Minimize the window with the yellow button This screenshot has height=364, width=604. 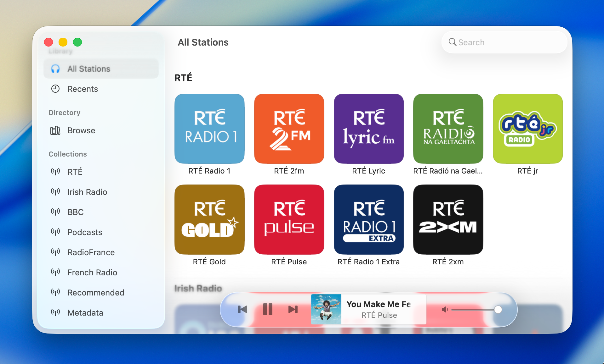(x=63, y=42)
